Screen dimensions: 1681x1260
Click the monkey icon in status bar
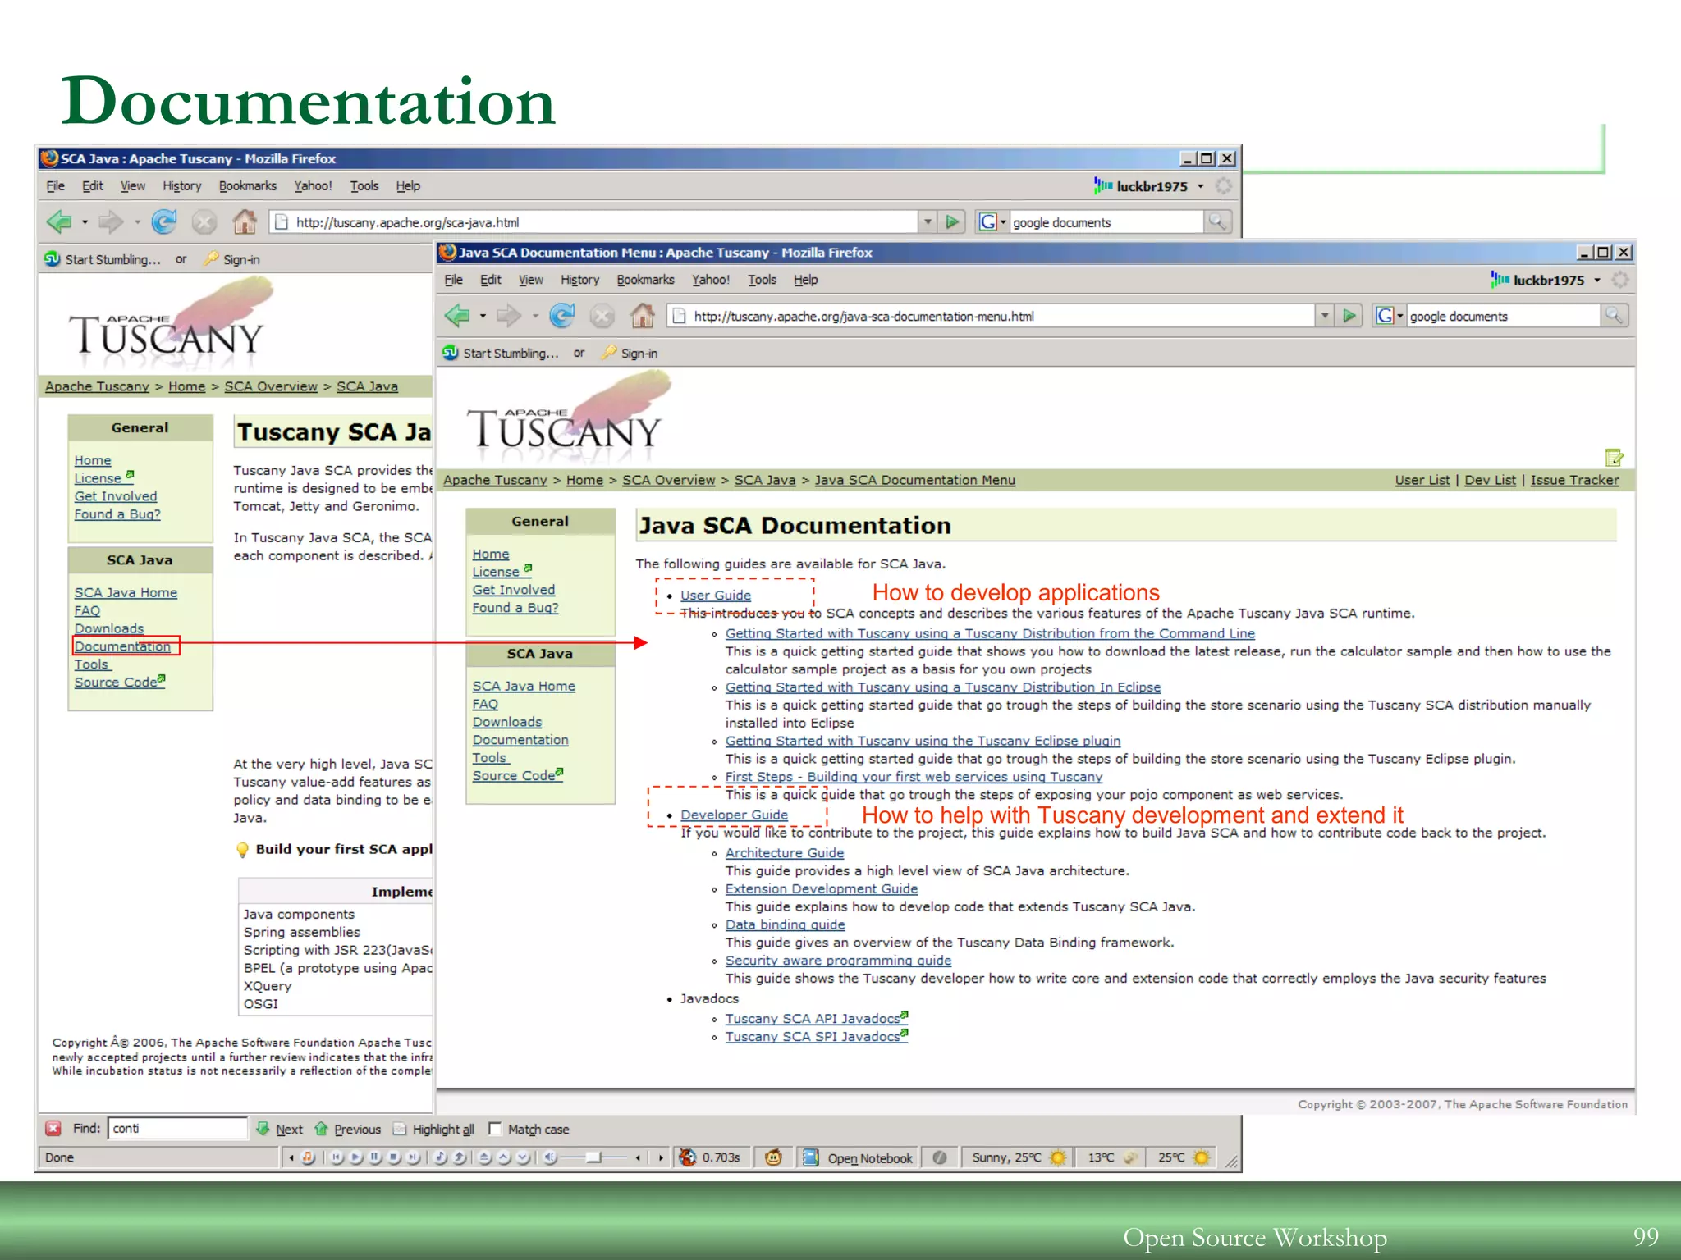pos(773,1157)
